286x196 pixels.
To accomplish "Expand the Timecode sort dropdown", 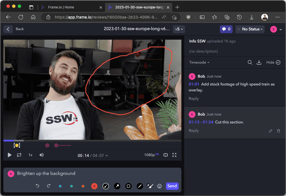I will point(199,62).
